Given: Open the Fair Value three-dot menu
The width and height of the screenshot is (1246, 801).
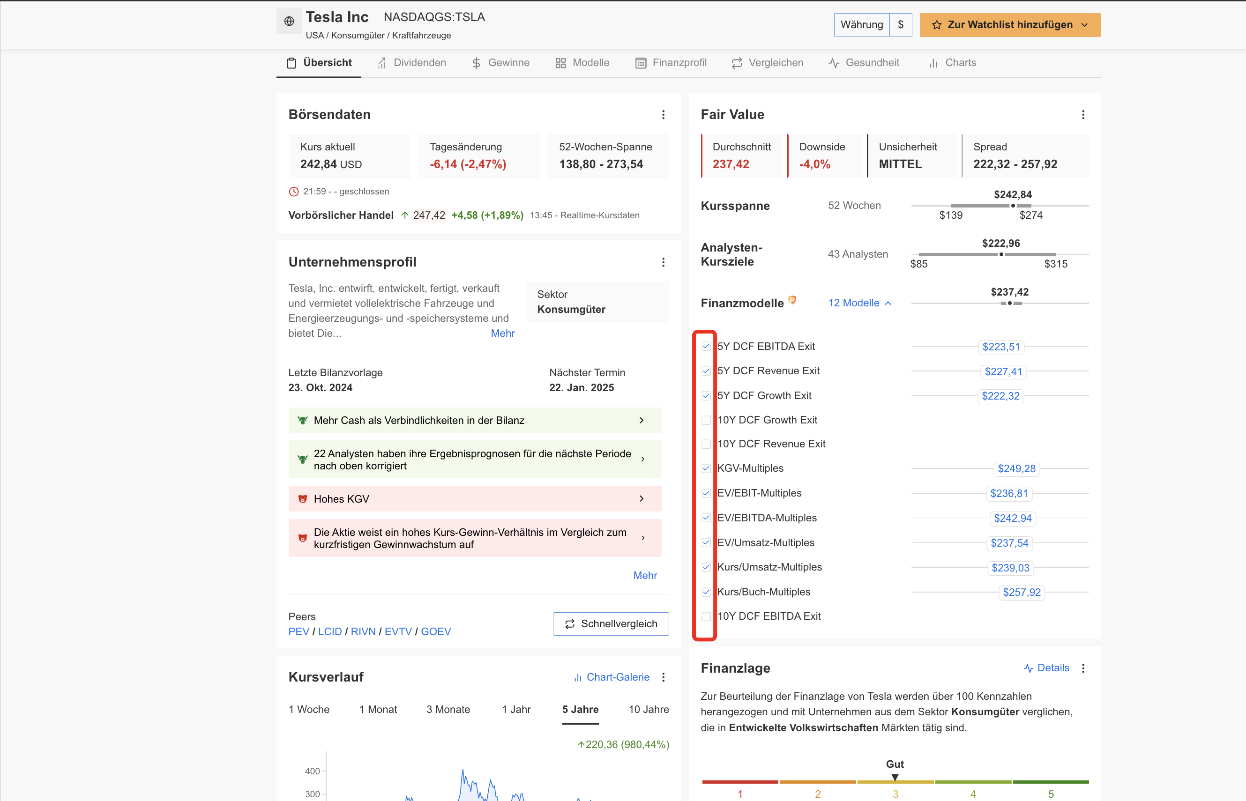Looking at the screenshot, I should coord(1083,114).
